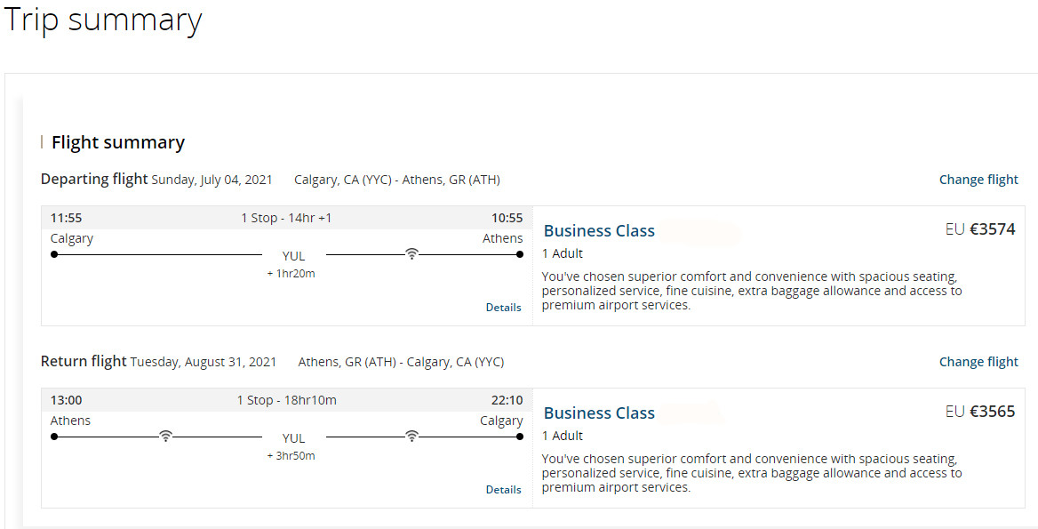Click the Flight summary heading
Image resolution: width=1038 pixels, height=529 pixels.
tap(118, 142)
